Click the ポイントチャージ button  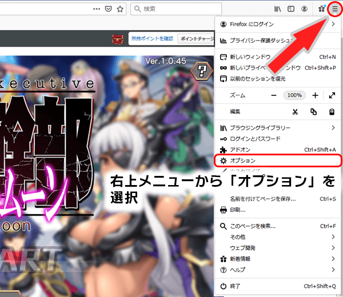(197, 38)
